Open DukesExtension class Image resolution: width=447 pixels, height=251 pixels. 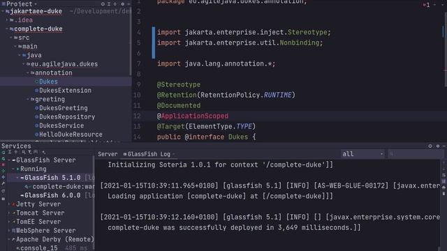tap(65, 91)
